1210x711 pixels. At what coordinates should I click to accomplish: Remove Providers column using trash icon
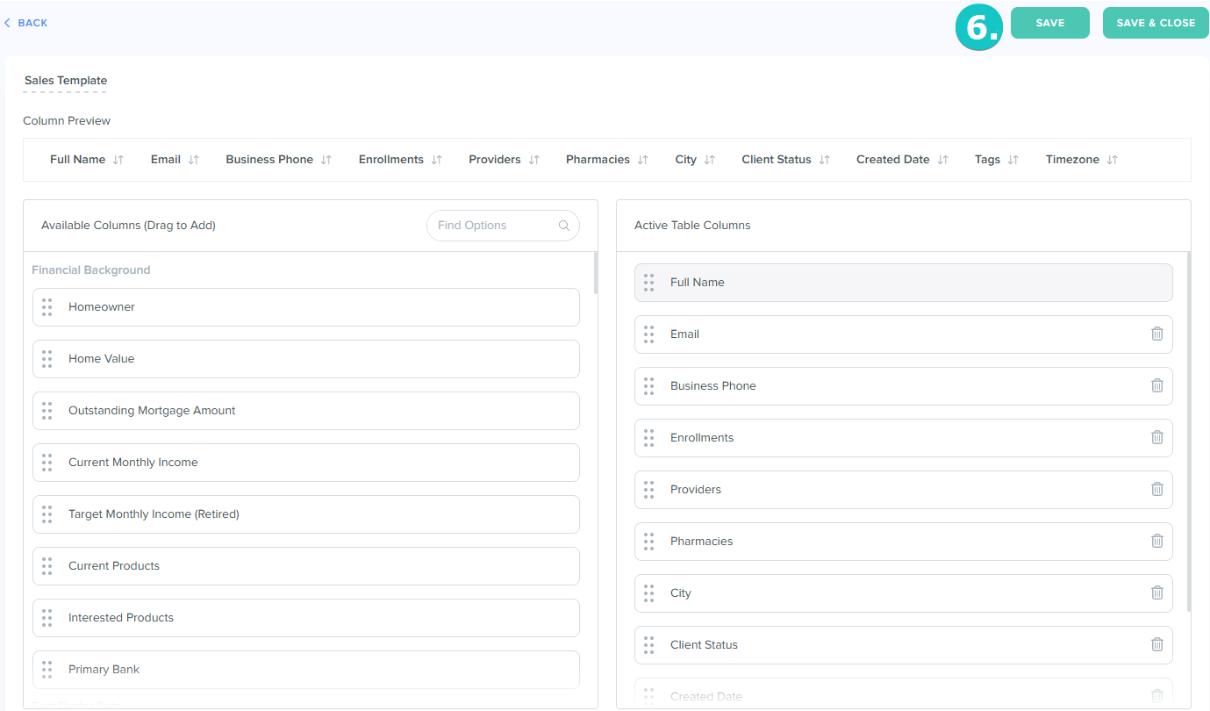click(x=1157, y=489)
